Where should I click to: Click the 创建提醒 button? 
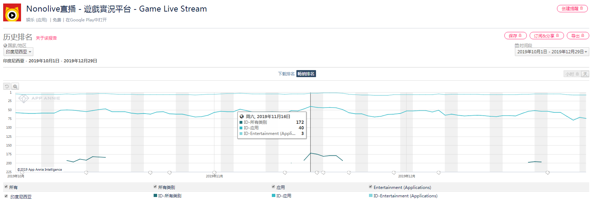[x=572, y=8]
